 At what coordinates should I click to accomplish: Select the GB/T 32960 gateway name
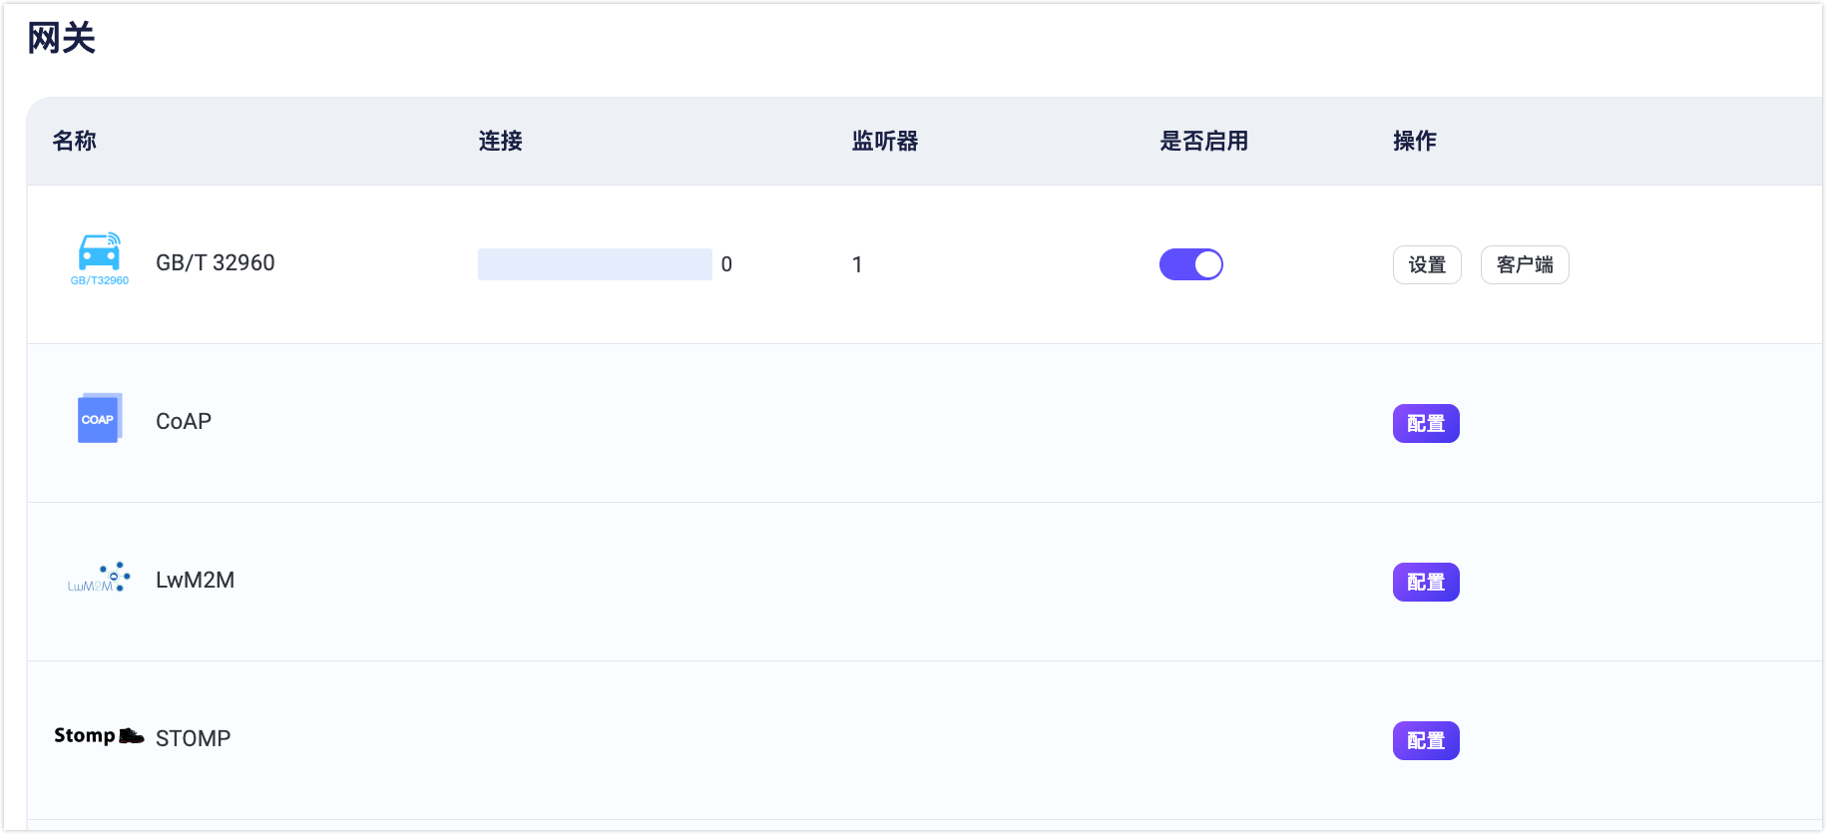point(216,262)
